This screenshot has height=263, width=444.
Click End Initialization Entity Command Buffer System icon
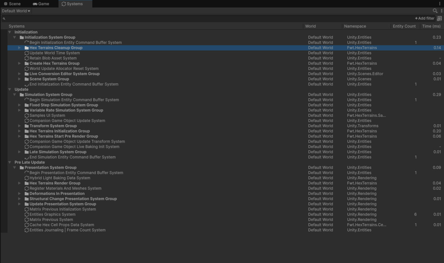point(27,84)
